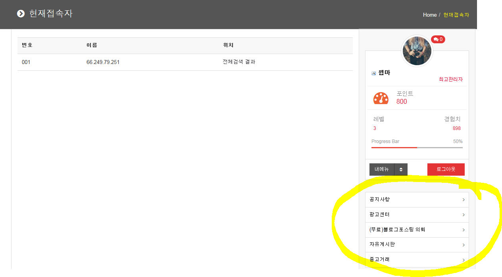Open the 내메뉴 button
Image resolution: width=502 pixels, height=277 pixels.
[x=382, y=169]
